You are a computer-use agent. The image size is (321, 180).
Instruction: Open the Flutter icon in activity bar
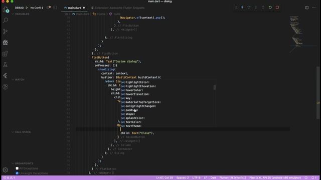pyautogui.click(x=6, y=75)
